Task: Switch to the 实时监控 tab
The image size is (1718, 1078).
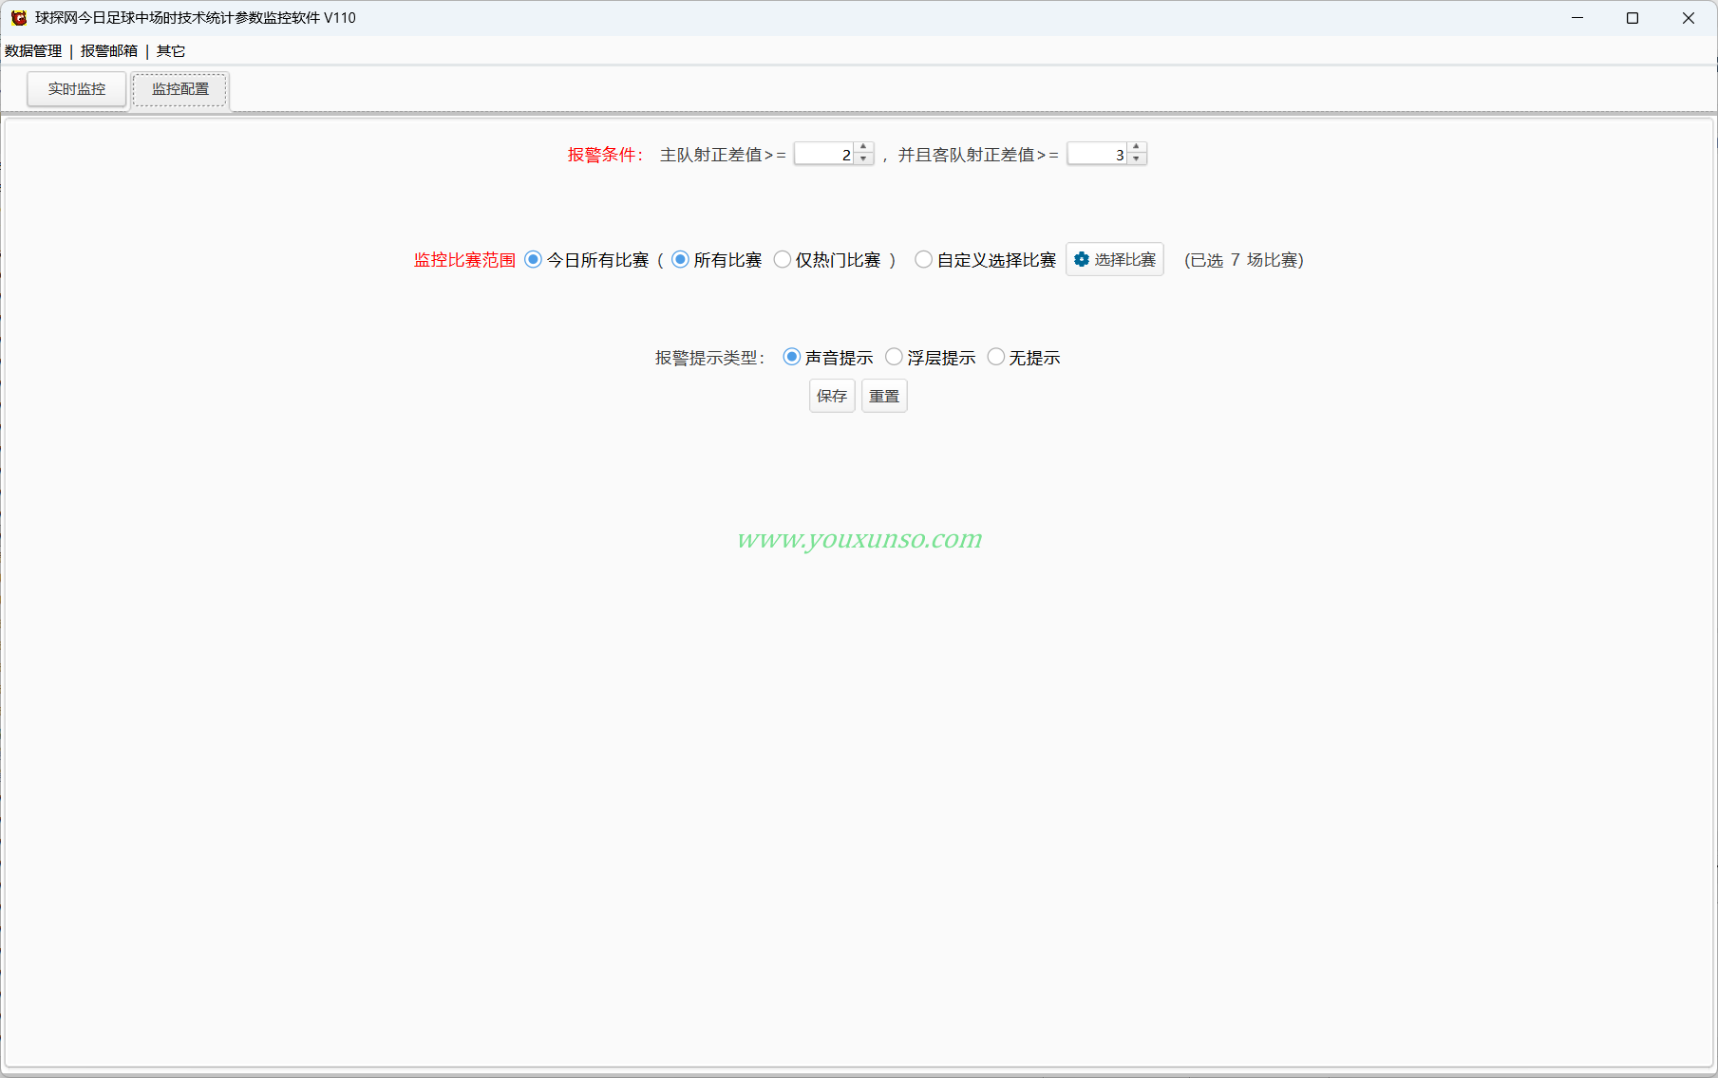Action: pos(77,89)
